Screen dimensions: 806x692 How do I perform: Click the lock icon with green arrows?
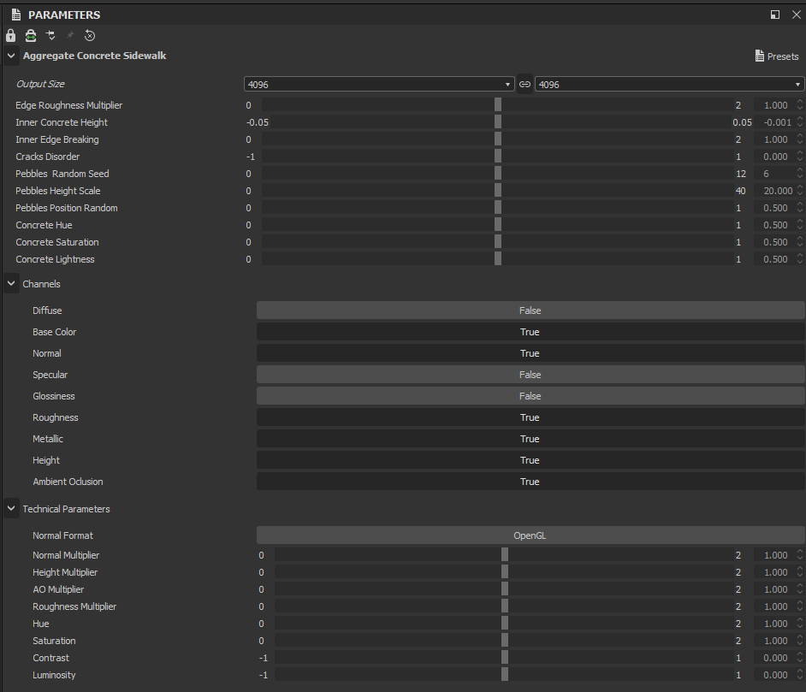click(31, 35)
